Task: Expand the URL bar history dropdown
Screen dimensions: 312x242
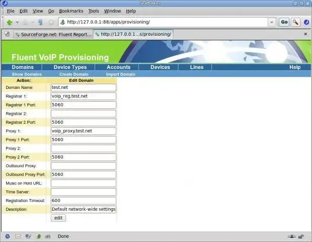Action: (272, 22)
